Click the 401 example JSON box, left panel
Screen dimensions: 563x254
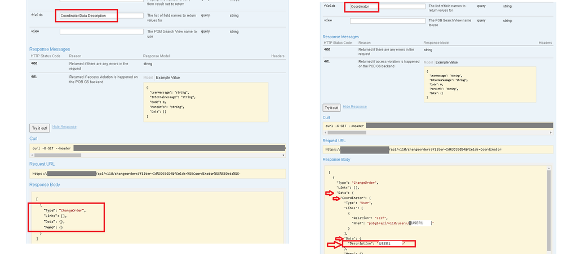tap(206, 101)
